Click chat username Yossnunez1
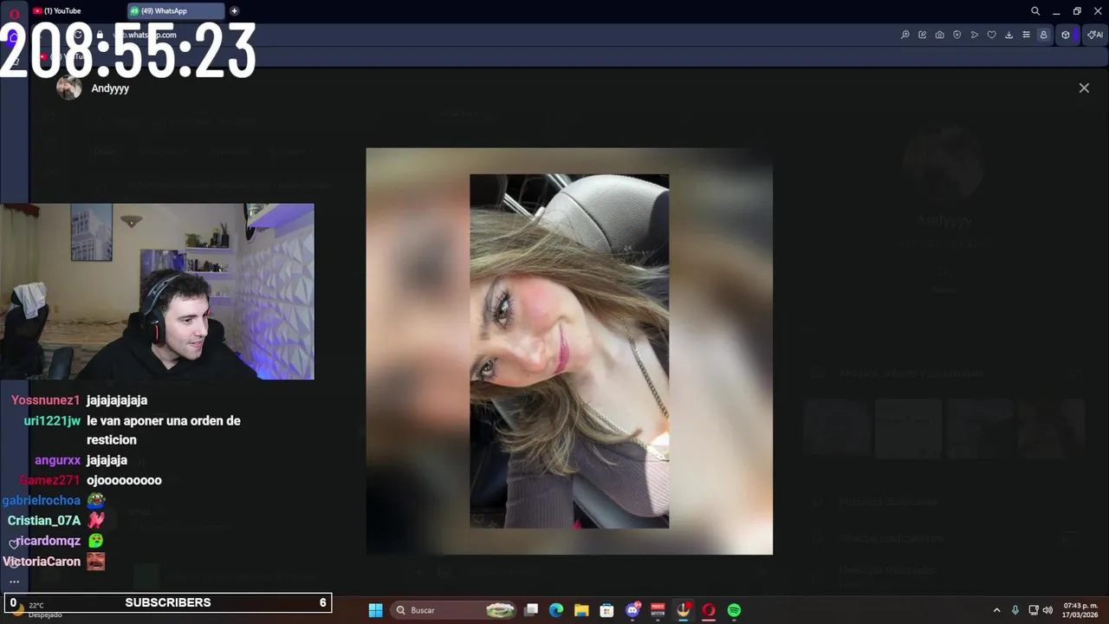1109x624 pixels. (45, 400)
